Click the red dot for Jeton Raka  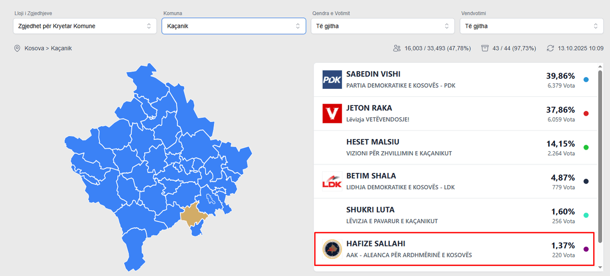(x=586, y=114)
